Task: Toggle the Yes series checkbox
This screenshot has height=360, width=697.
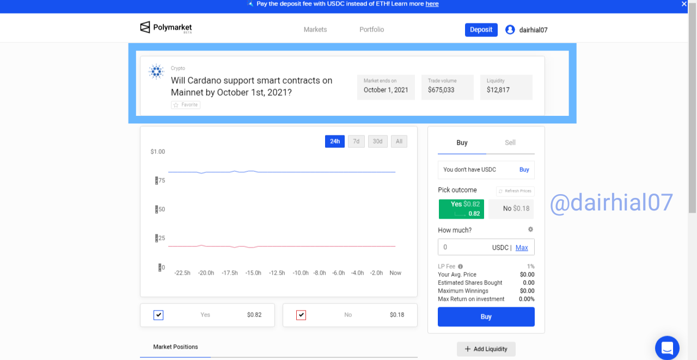Action: [158, 315]
